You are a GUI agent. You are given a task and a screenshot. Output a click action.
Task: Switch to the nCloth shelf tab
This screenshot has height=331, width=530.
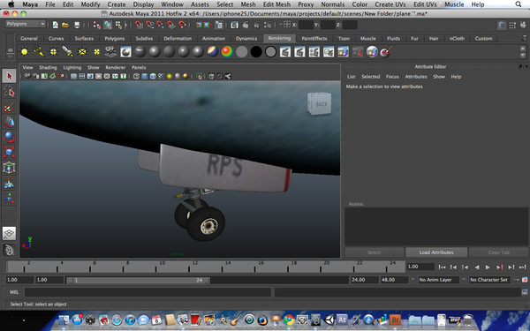457,39
